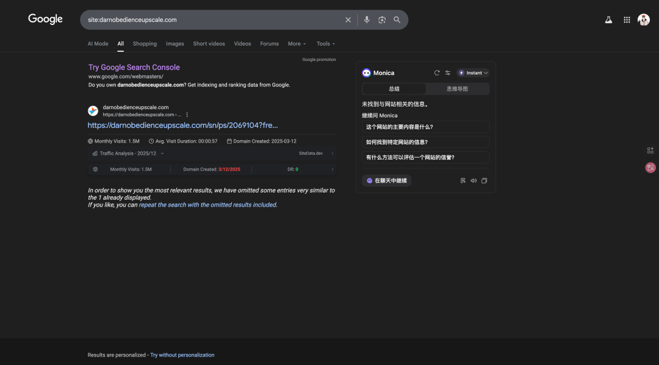Viewport: 659px width, 365px height.
Task: Select the All results tab
Action: [x=121, y=44]
